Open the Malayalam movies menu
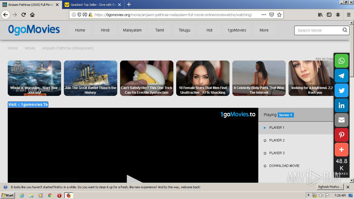This screenshot has width=354, height=199. [x=132, y=30]
